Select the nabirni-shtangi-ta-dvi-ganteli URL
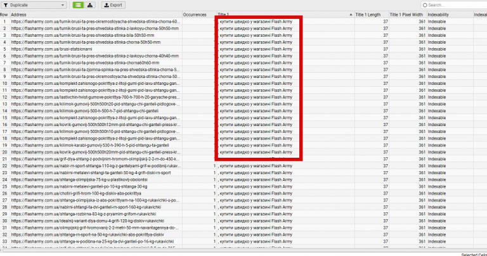487x256 pixels. [x=86, y=207]
